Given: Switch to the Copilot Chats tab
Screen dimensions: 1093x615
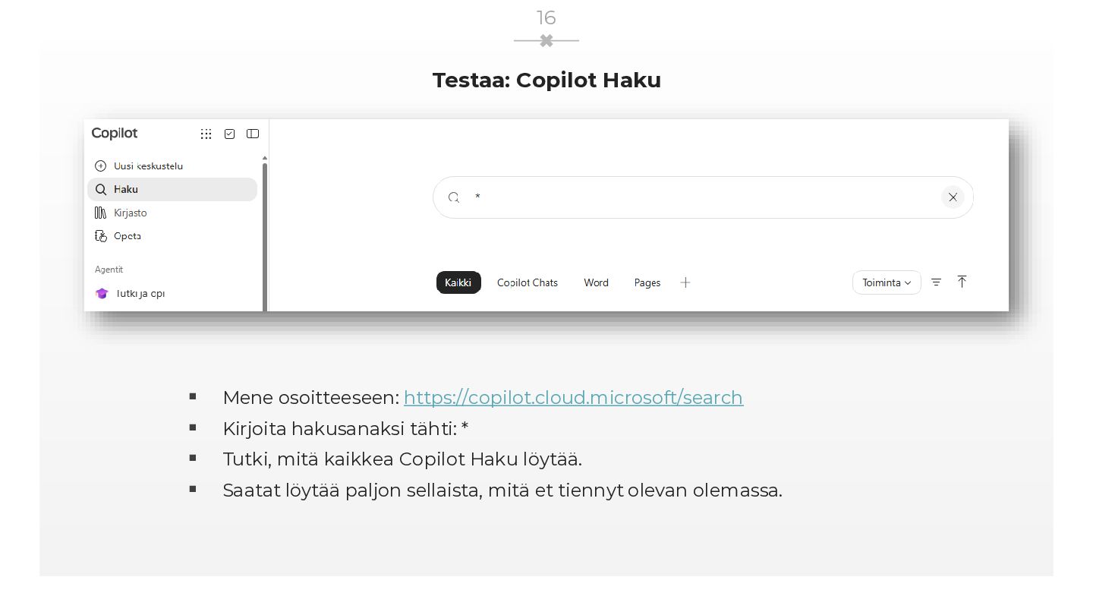Looking at the screenshot, I should coord(528,282).
